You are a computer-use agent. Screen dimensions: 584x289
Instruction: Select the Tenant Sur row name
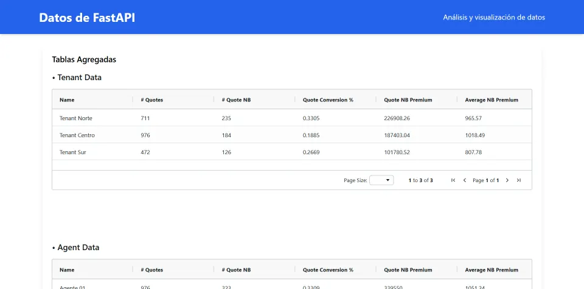73,152
